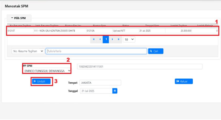Open the calendar picker beside Tanggal

click(115, 91)
